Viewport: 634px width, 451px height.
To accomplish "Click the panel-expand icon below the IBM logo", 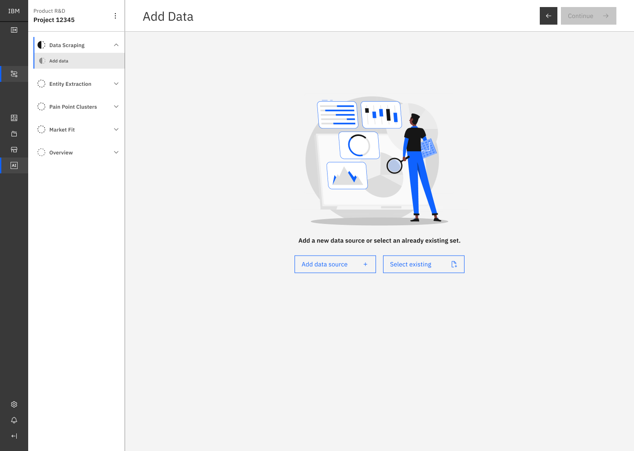I will click(x=14, y=29).
